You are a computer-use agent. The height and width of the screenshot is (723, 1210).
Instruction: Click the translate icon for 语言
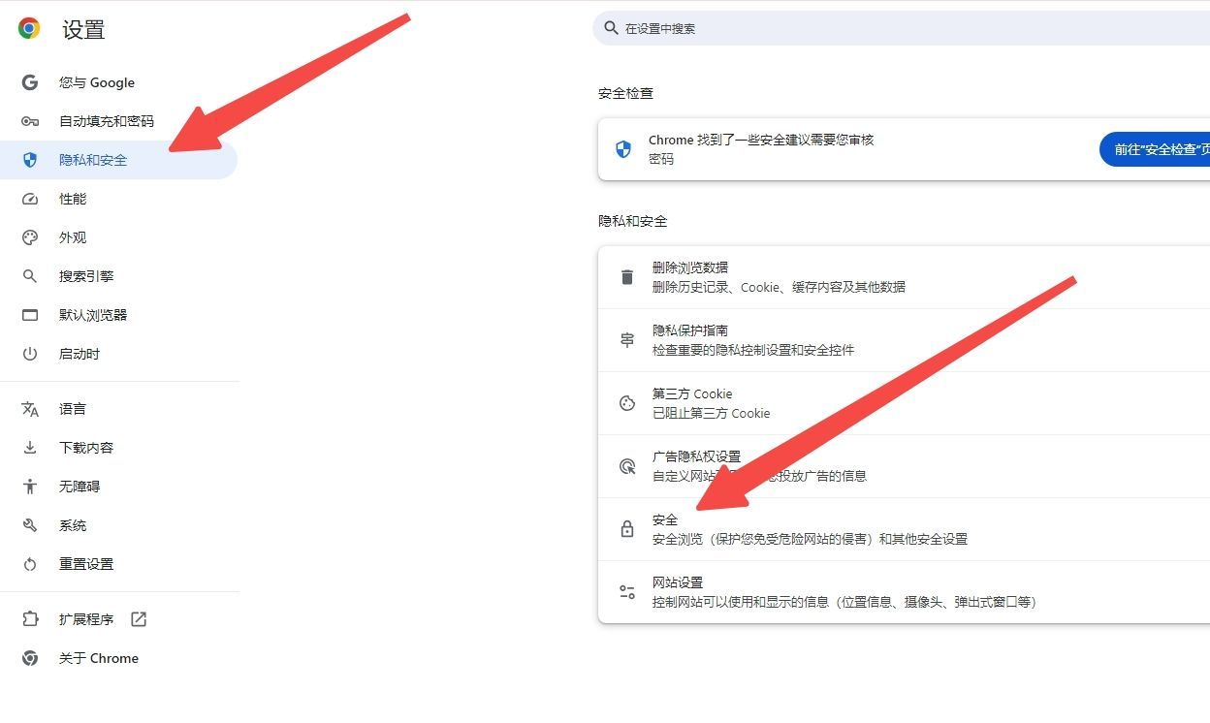pos(30,409)
